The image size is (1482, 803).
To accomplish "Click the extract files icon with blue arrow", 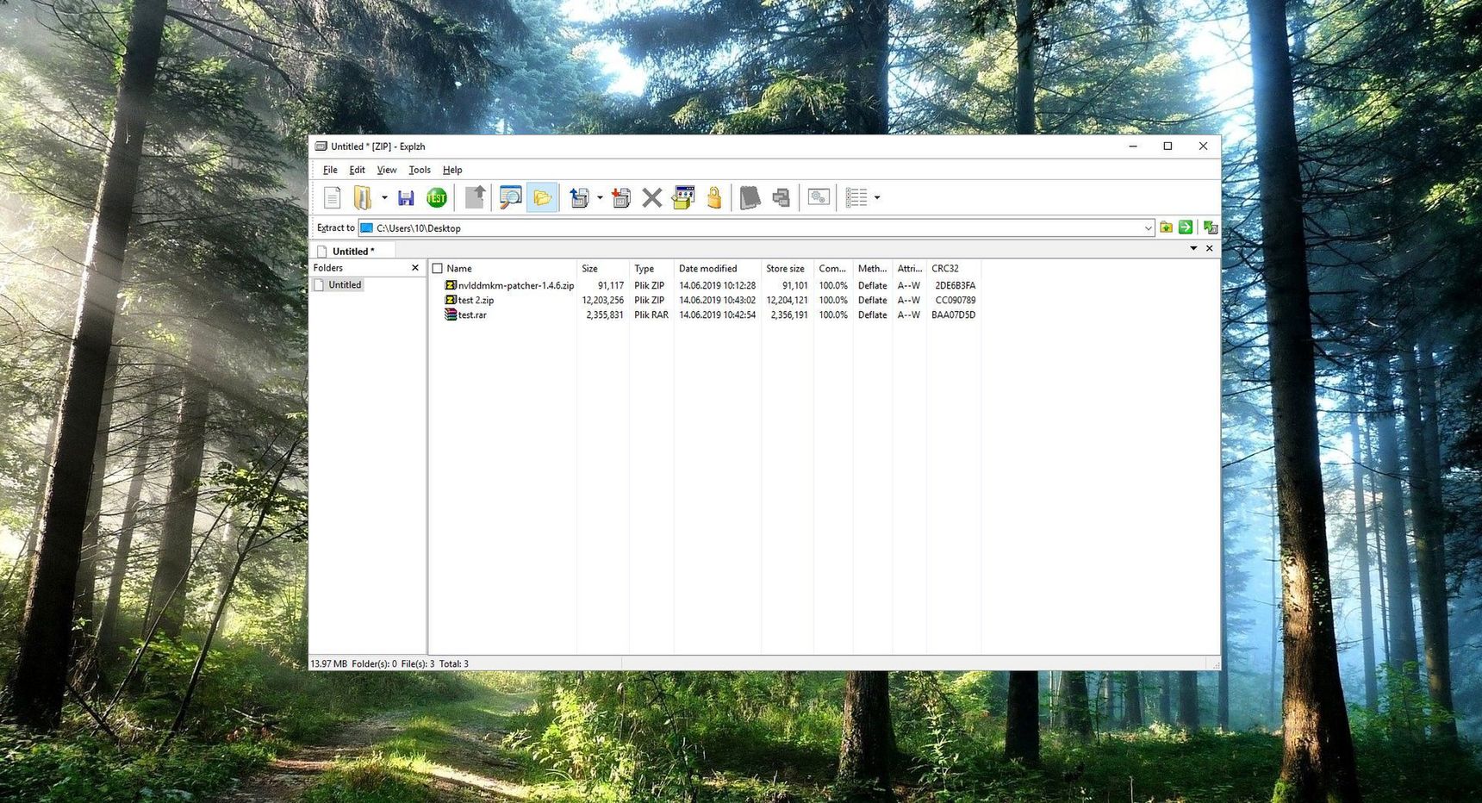I will pyautogui.click(x=580, y=198).
